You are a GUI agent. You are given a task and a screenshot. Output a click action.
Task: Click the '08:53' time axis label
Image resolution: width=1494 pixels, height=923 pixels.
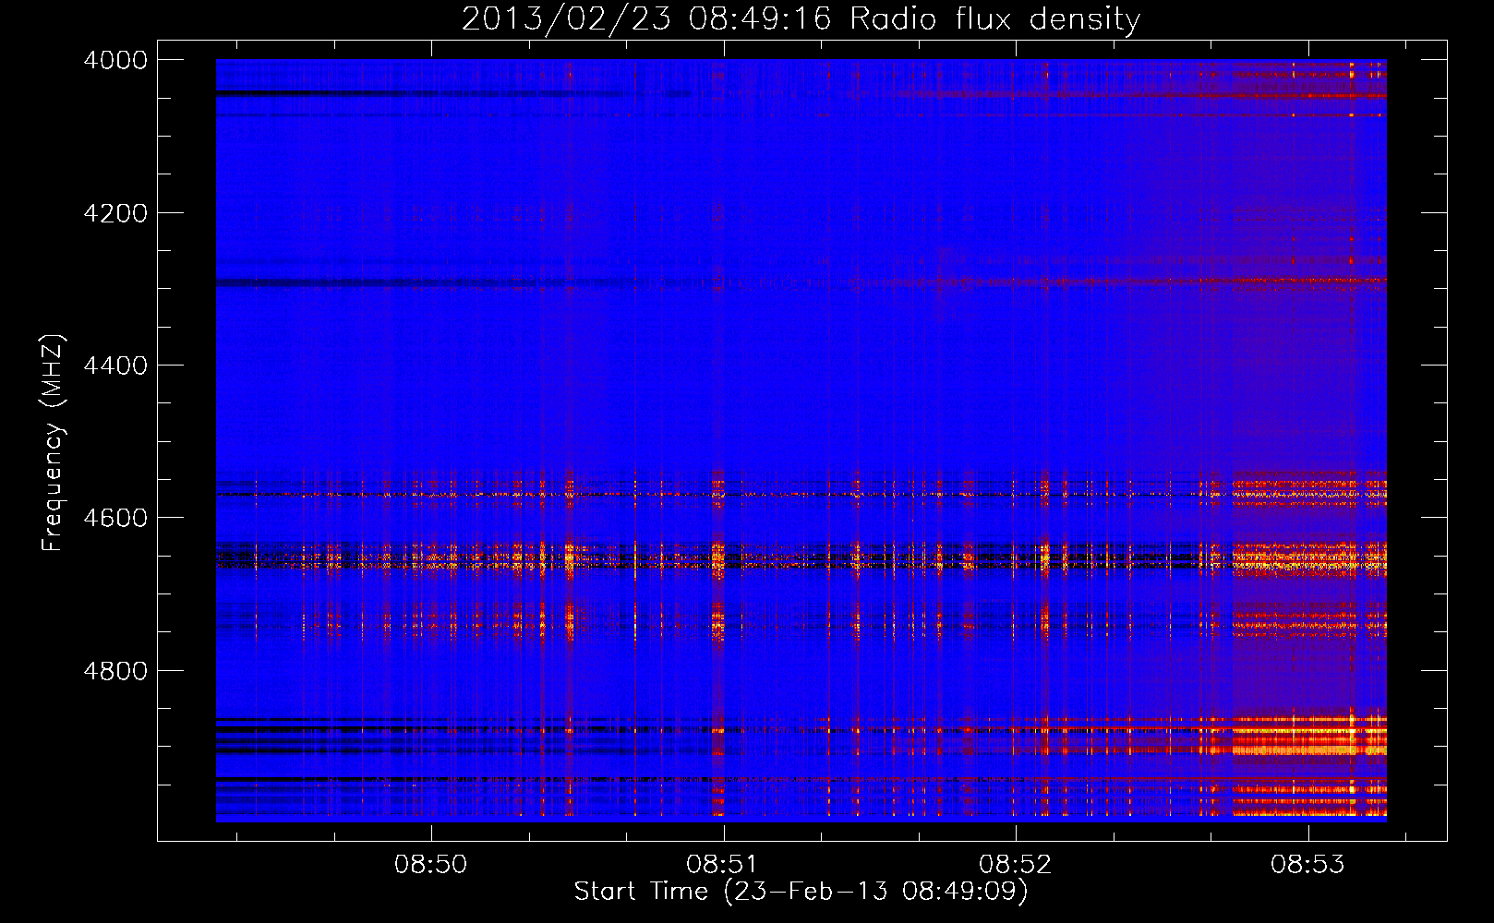[1307, 865]
